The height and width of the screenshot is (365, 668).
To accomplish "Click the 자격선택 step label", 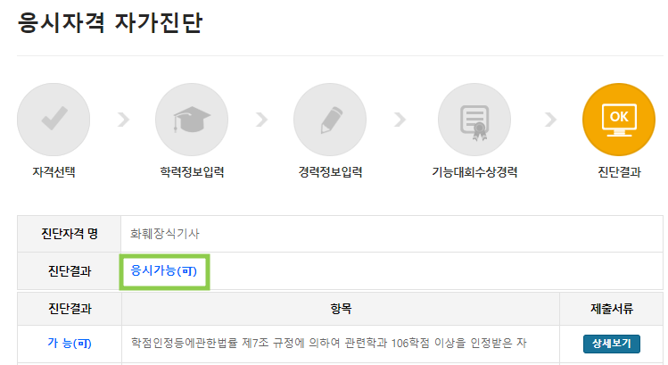I will coord(54,172).
